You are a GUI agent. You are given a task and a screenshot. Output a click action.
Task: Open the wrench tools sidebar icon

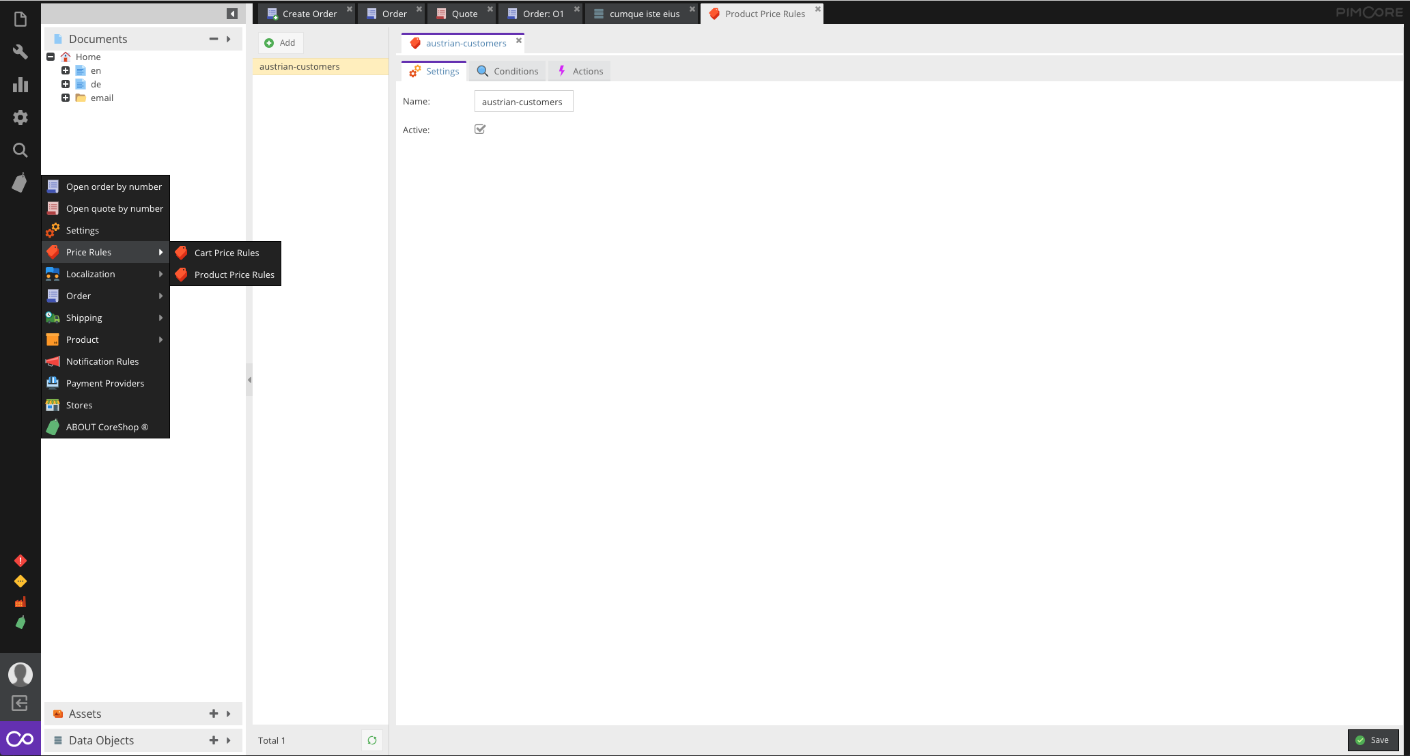pos(20,52)
